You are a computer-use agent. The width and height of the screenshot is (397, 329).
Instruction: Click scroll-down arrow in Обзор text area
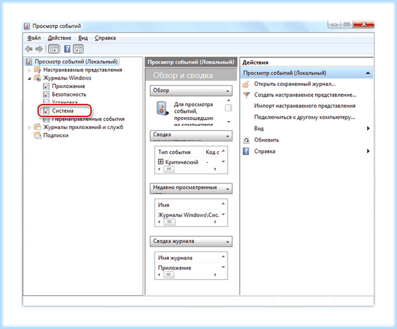click(x=229, y=122)
